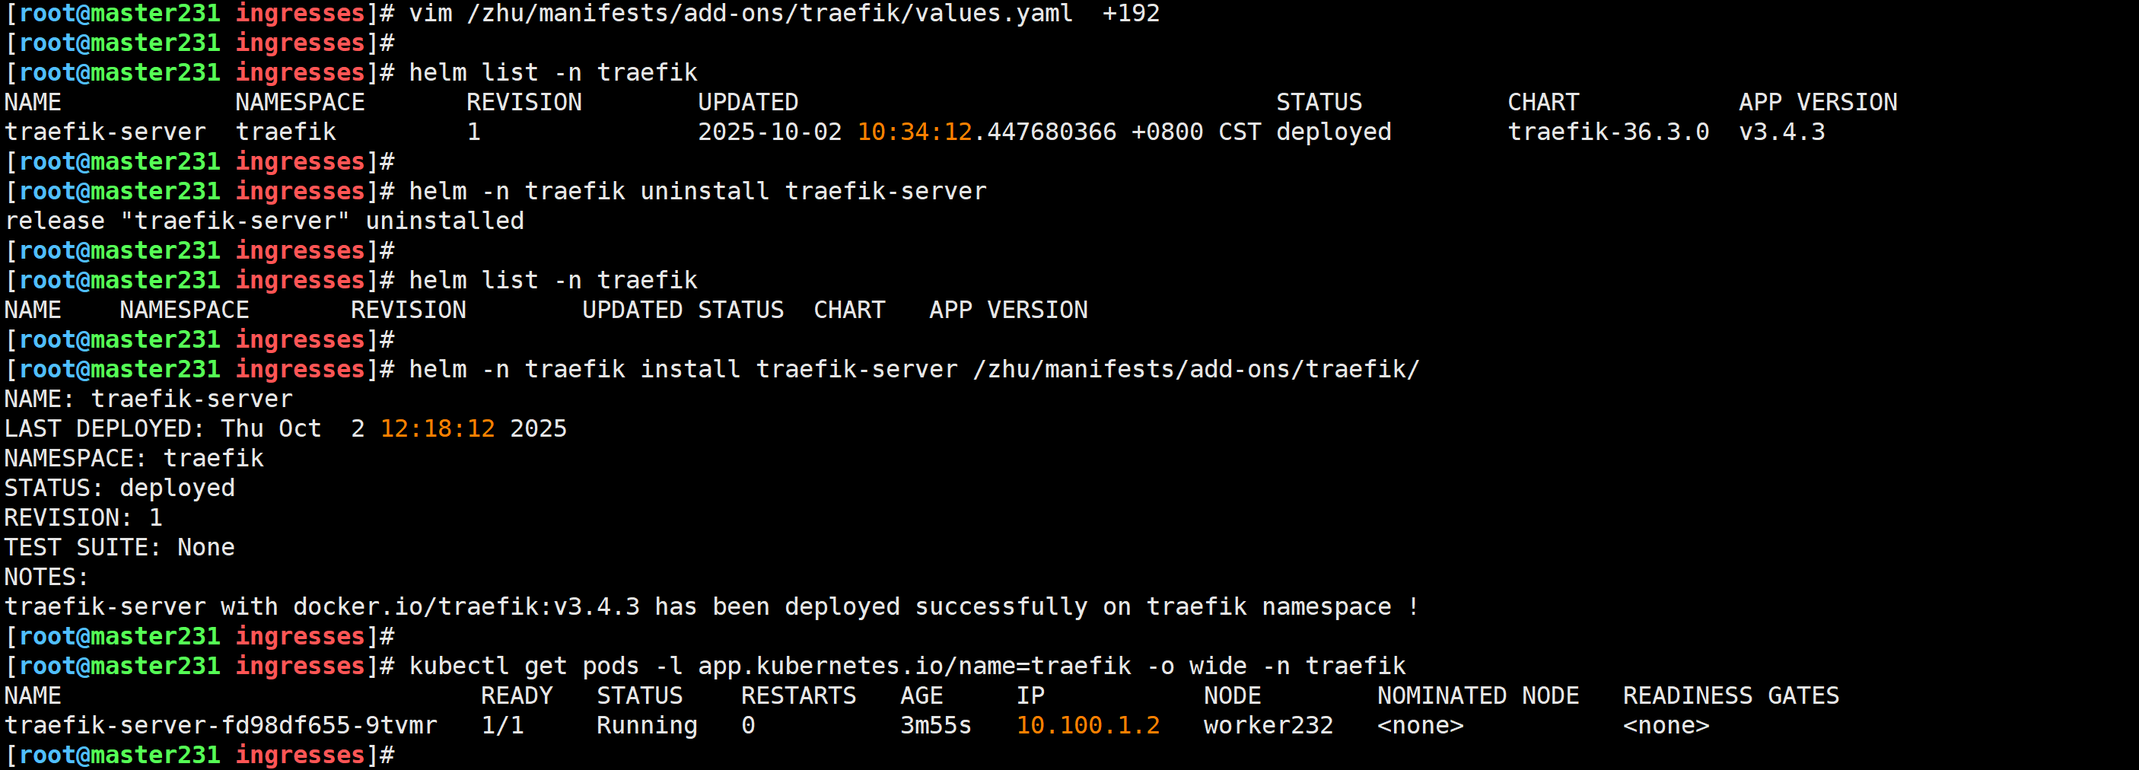
Task: Click the STATUS header in first helm table
Action: [1319, 102]
